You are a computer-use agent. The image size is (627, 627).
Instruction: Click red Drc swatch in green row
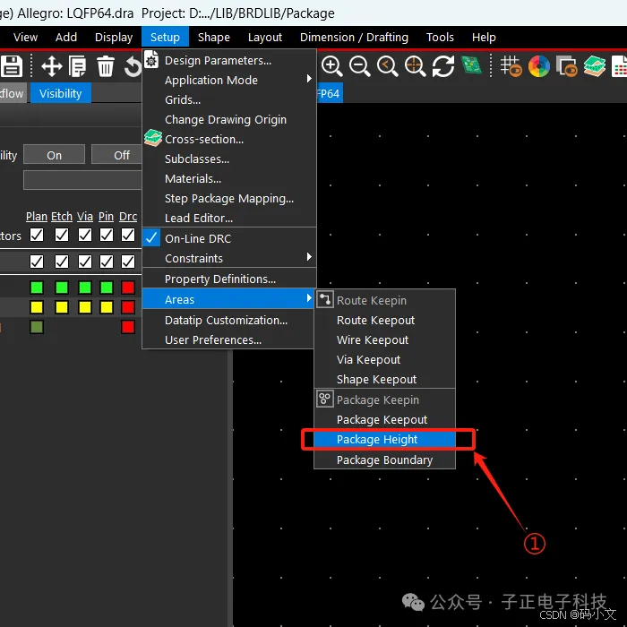point(128,288)
